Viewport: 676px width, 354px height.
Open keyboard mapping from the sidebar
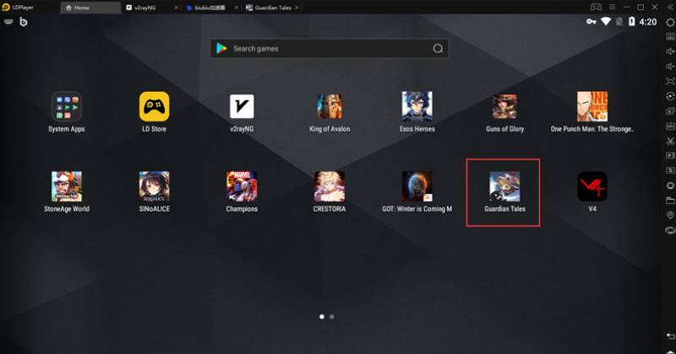(670, 36)
